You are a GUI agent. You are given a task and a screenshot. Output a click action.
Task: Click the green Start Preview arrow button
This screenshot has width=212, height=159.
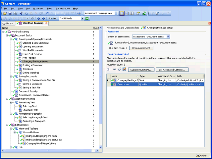(x=87, y=19)
